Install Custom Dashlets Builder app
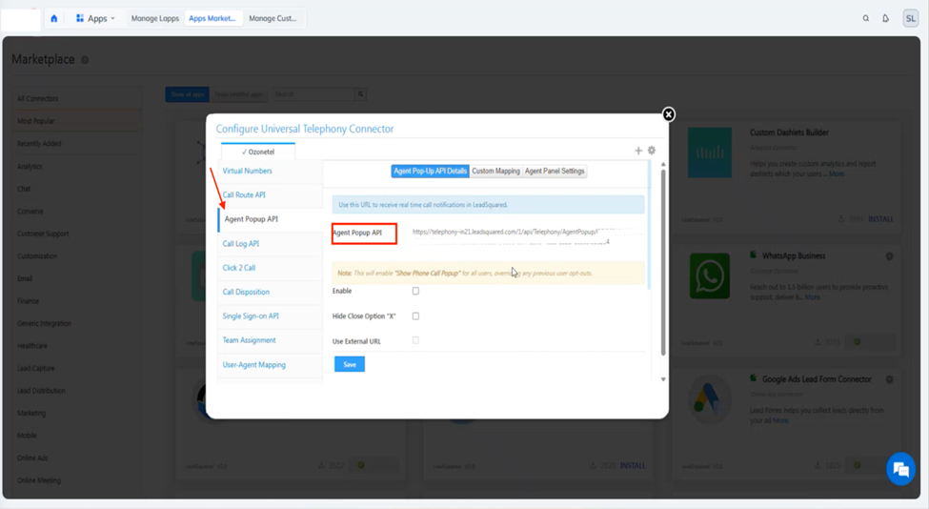This screenshot has height=509, width=929. pos(880,219)
